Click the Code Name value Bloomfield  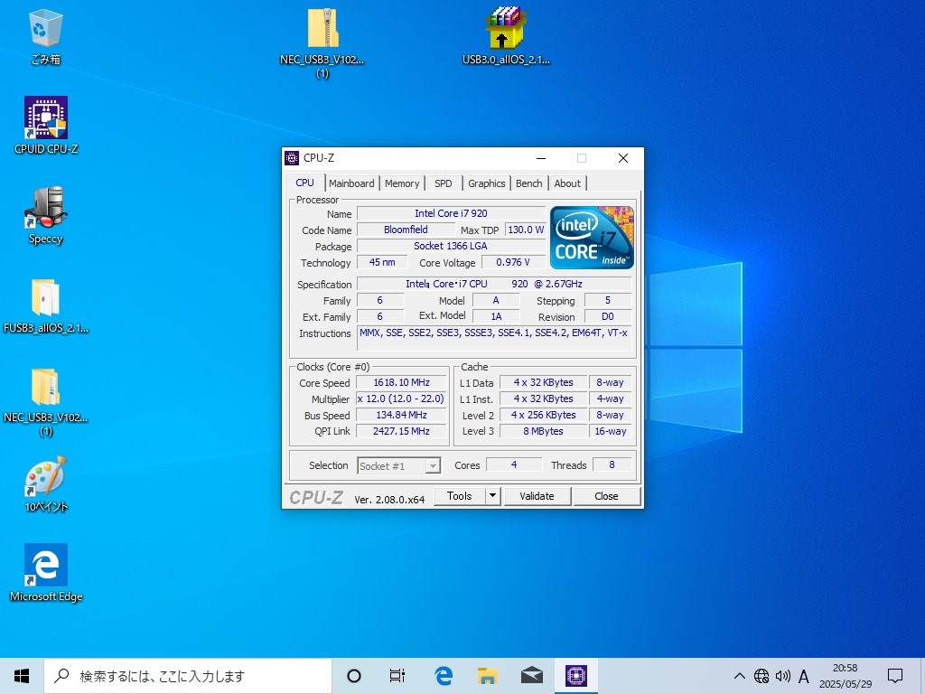pyautogui.click(x=406, y=230)
